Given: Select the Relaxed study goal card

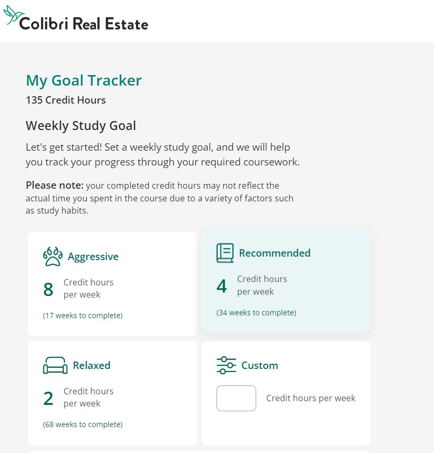Looking at the screenshot, I should coord(112,392).
